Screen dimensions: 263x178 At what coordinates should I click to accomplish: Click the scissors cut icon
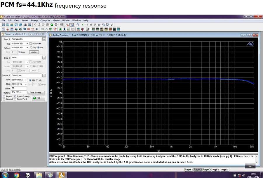[39, 25]
